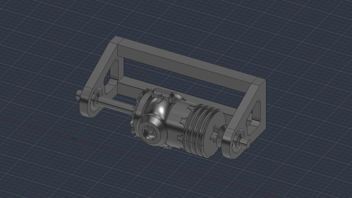This screenshot has width=352, height=198.
Task: Select the grooved pulley spool on shaft
Action: tap(204, 131)
